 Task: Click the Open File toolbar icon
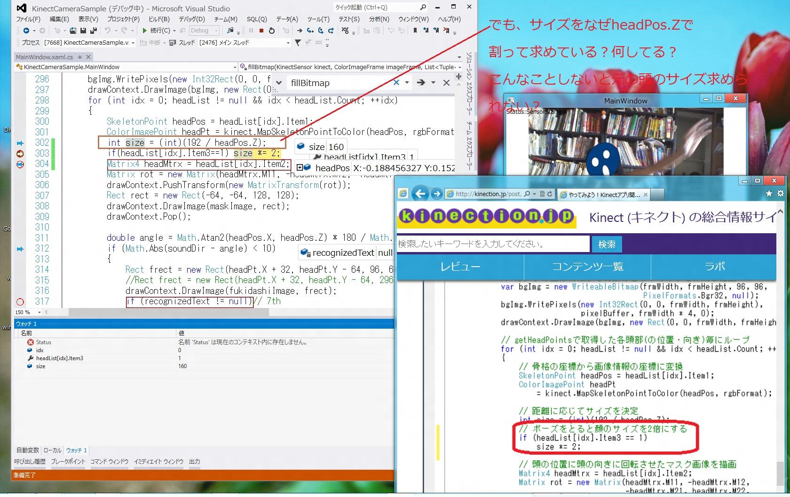pos(73,31)
